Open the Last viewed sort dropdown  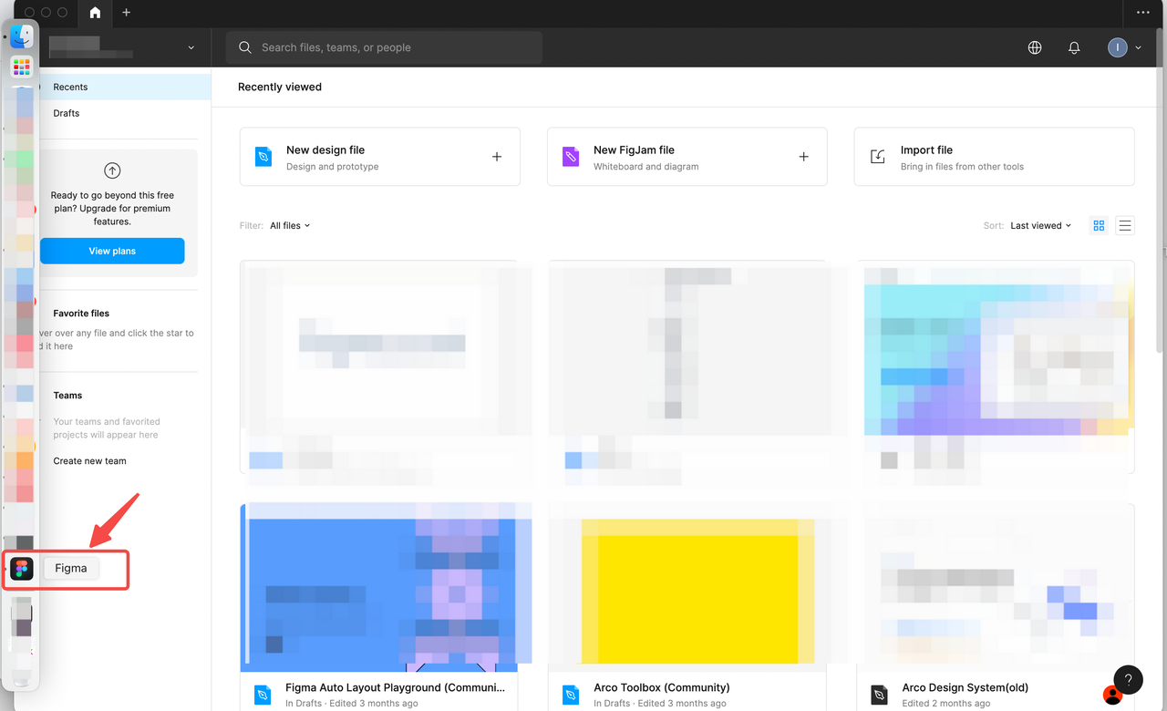point(1040,225)
